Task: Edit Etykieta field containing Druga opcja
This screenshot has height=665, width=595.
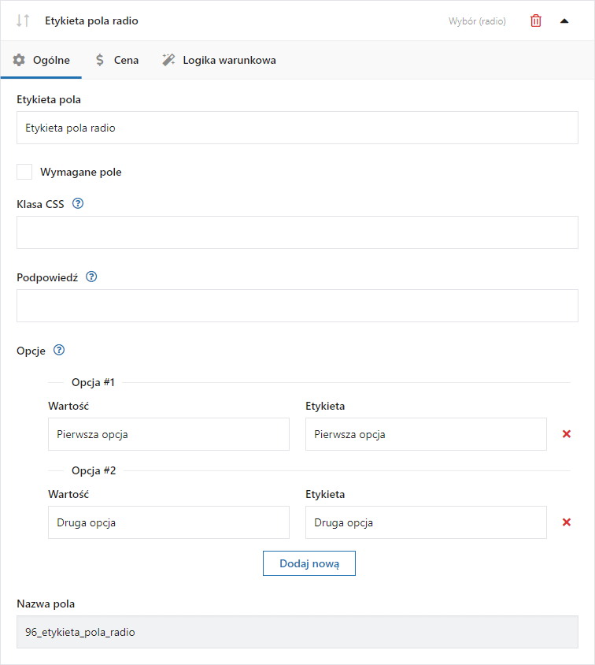Action: (x=426, y=522)
